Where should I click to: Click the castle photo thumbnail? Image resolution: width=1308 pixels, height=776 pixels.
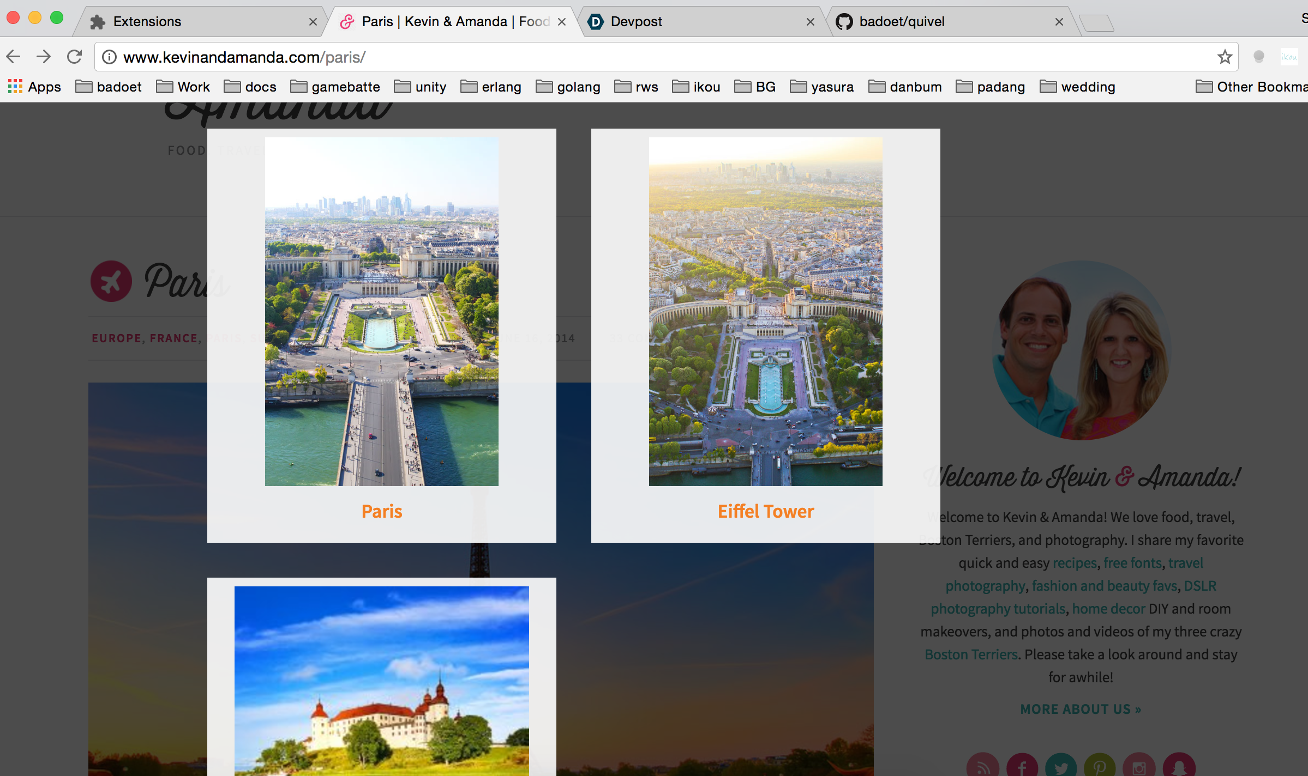pos(381,680)
